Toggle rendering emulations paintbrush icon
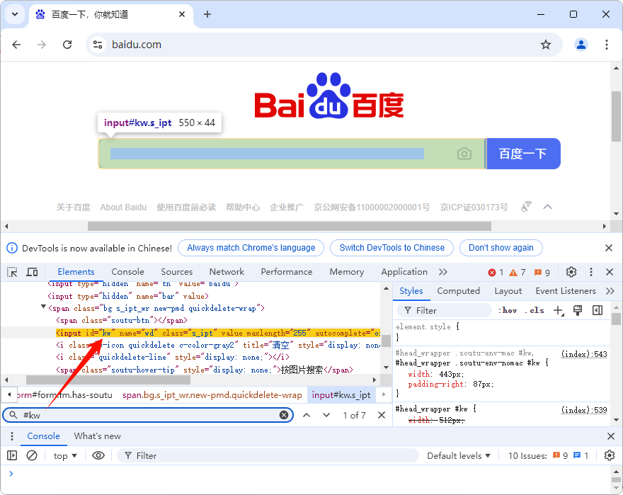Viewport: 623px width, 495px height. (578, 310)
